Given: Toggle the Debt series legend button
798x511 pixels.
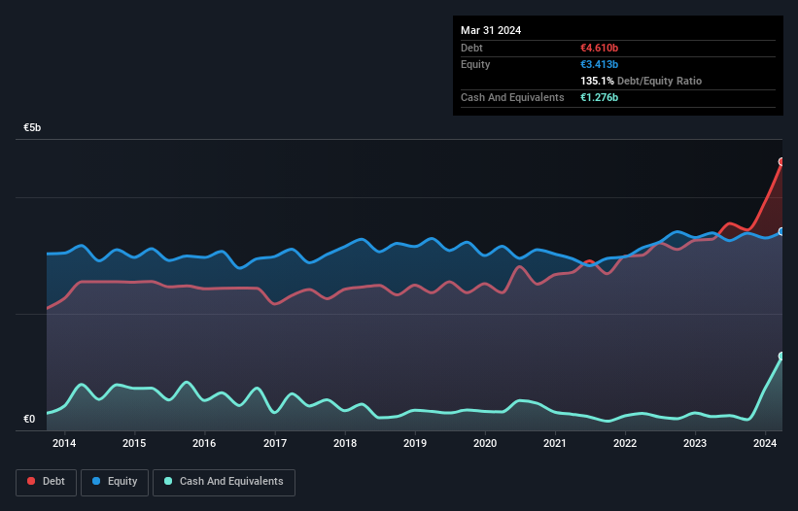Looking at the screenshot, I should (x=46, y=482).
